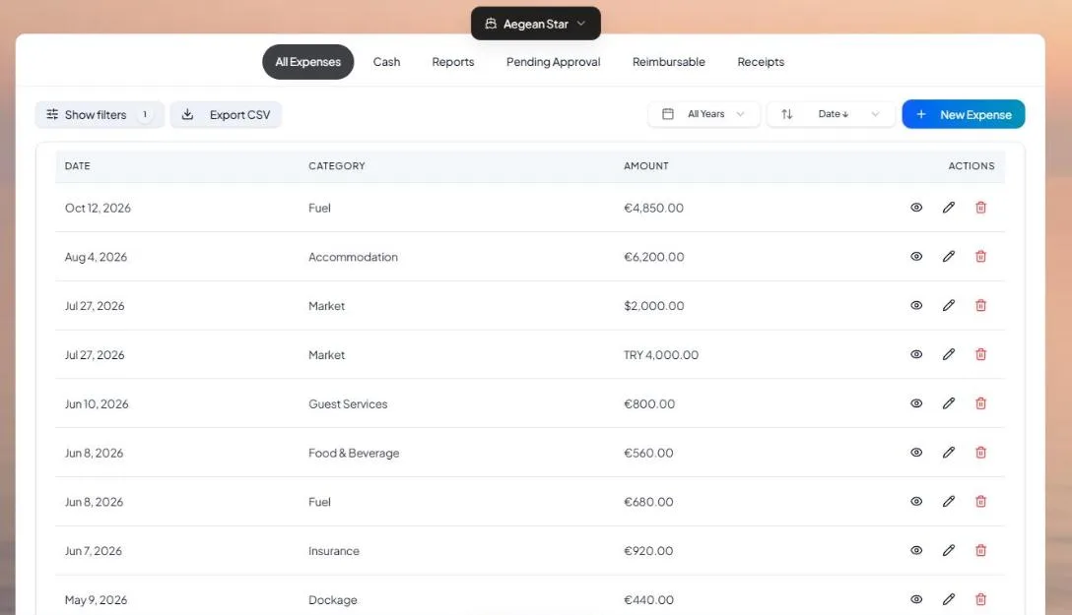Click the TRY 4,000.00 amount cell
1072x615 pixels.
(x=661, y=355)
